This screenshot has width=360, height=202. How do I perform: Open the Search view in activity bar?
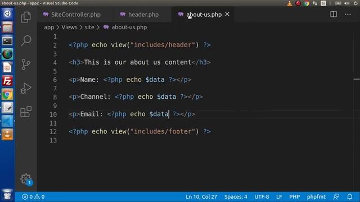point(26,40)
